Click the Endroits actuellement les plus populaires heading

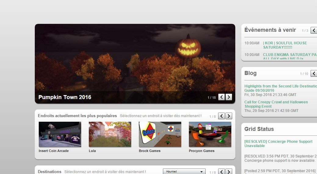(x=77, y=116)
